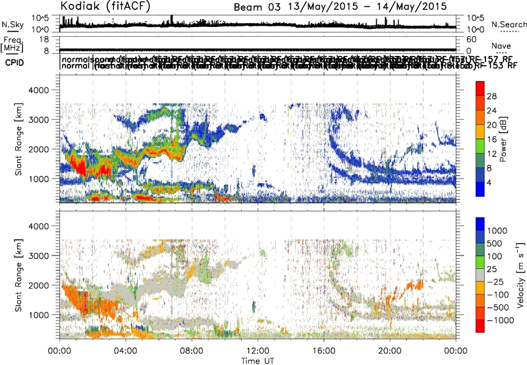
Task: Select the 14/May/2015 end date in the title
Action: pos(412,7)
